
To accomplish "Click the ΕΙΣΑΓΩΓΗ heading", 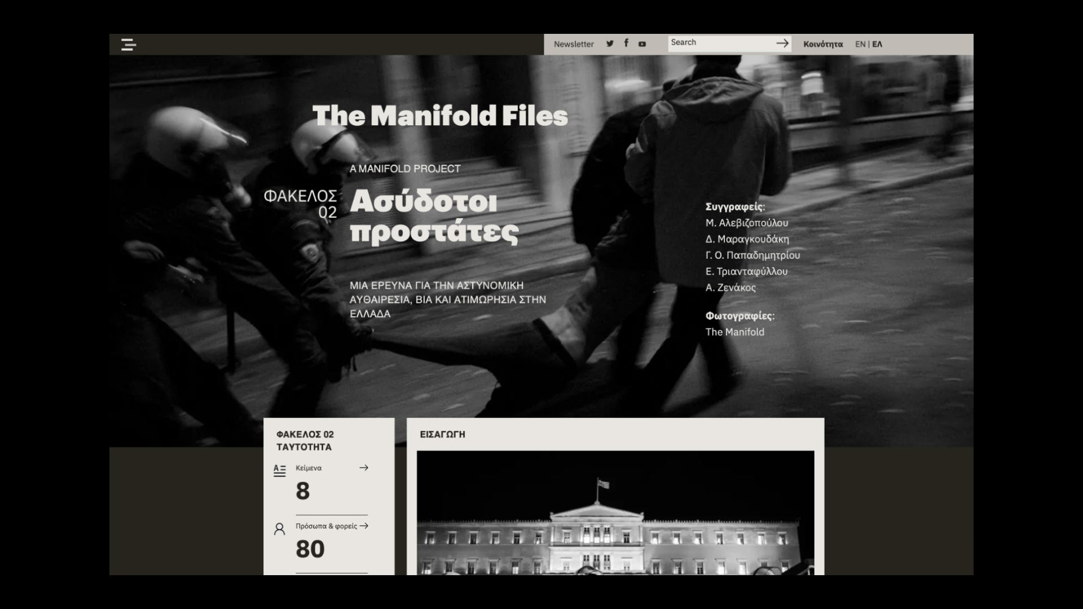I will tap(443, 434).
